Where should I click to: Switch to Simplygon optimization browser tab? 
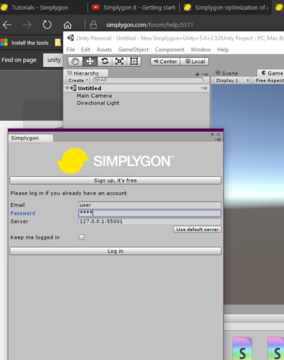tap(226, 7)
